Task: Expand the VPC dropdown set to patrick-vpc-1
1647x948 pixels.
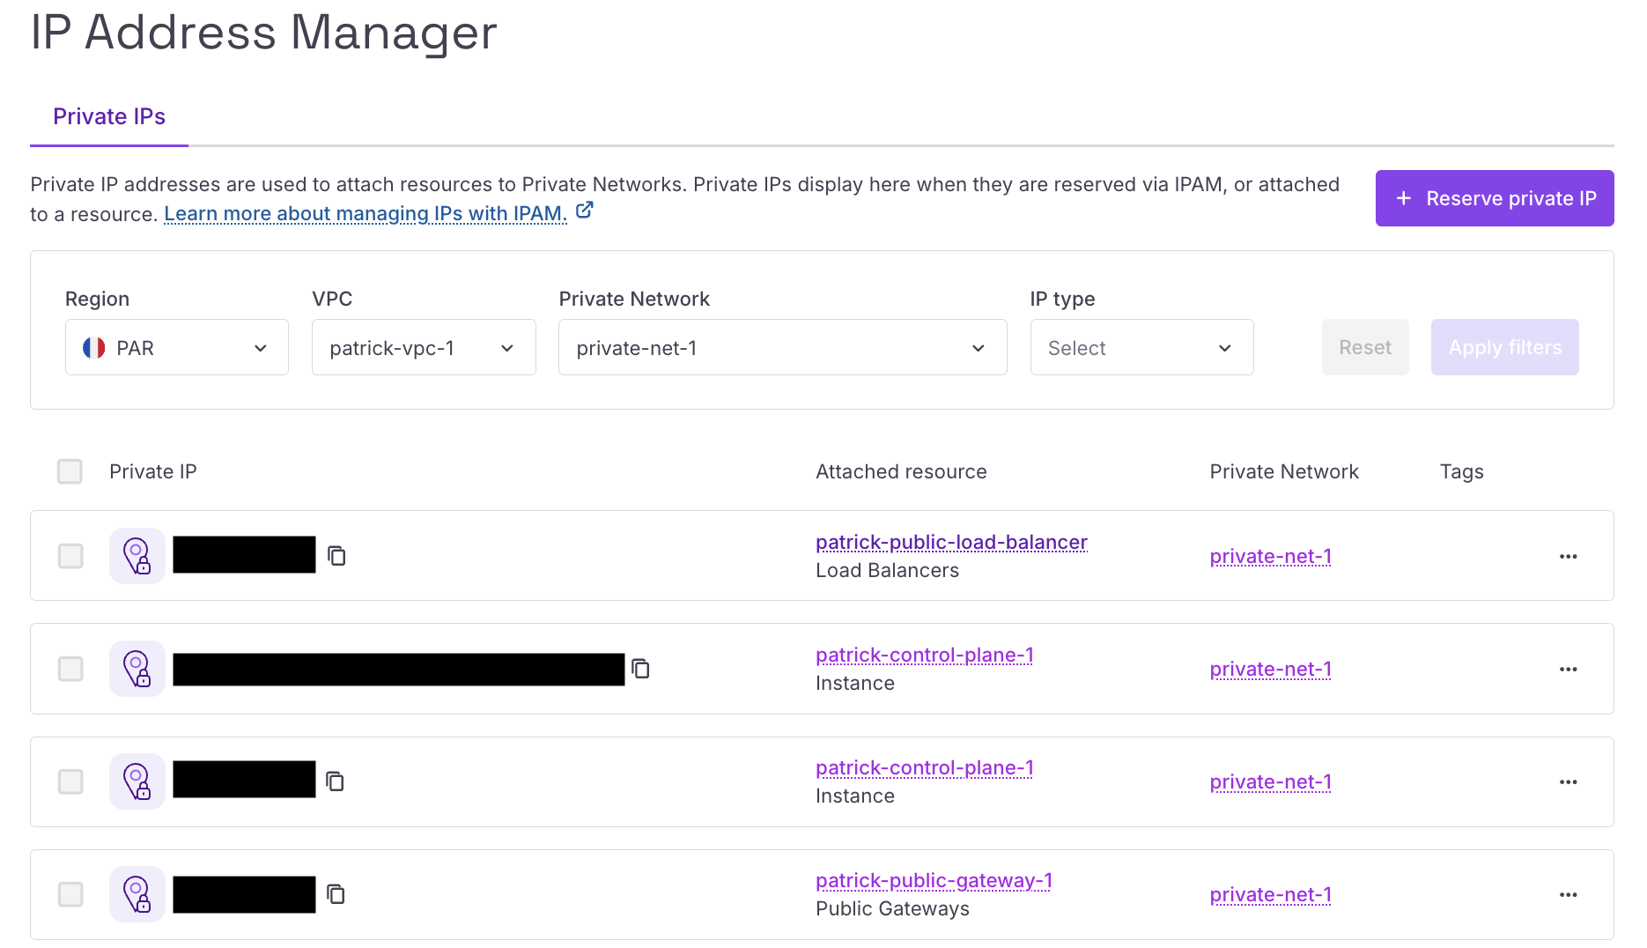Action: [424, 347]
